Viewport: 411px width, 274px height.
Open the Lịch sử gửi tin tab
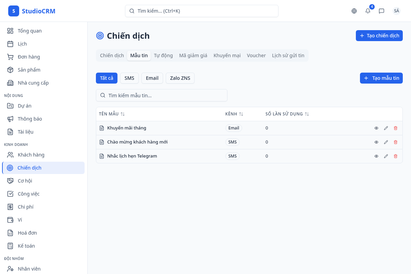tap(288, 55)
